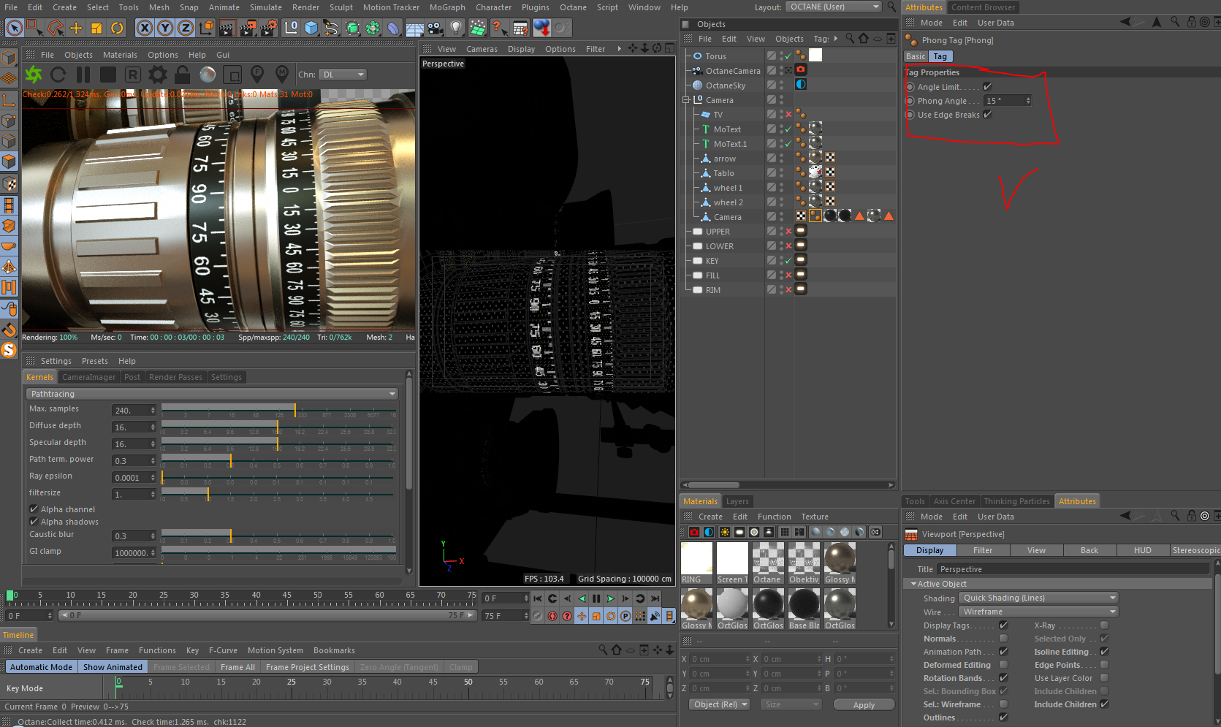1221x727 pixels.
Task: Add a light object from toolbar
Action: tap(456, 28)
